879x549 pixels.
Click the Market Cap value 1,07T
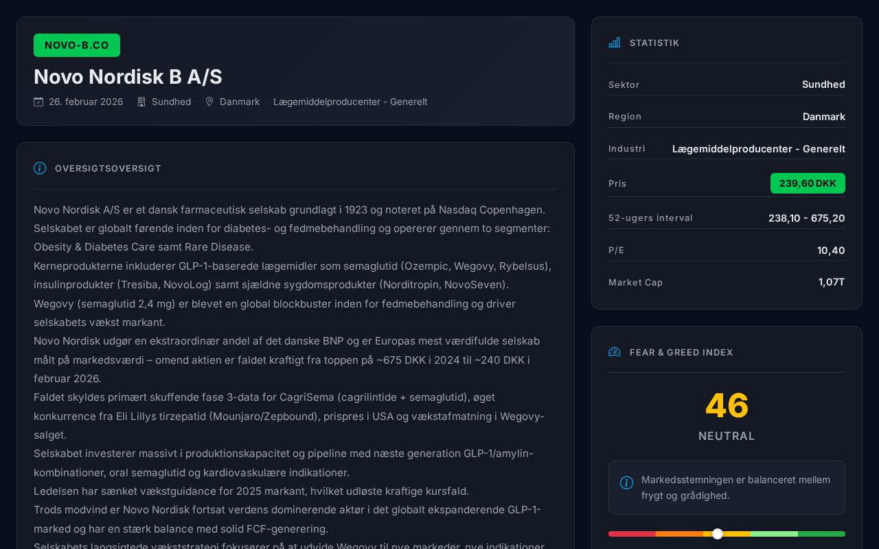(832, 282)
